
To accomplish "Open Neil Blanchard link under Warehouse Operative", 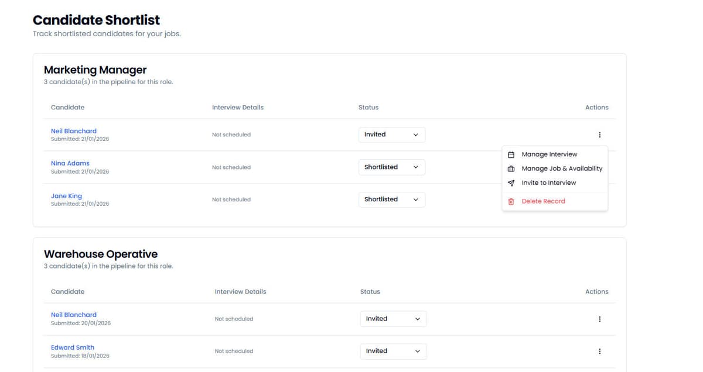I will 74,315.
